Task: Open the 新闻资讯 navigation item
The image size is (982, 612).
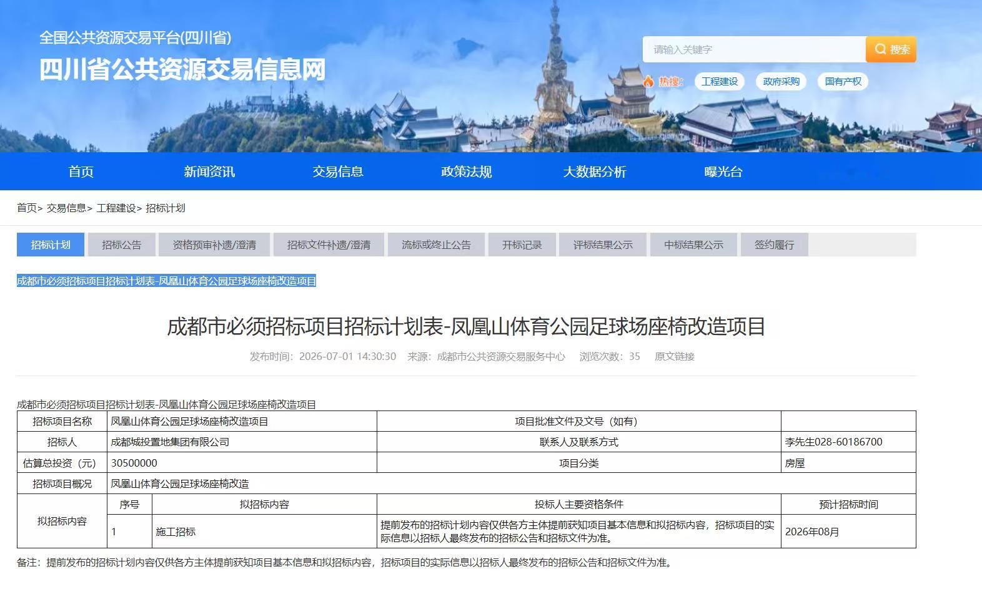Action: 209,172
